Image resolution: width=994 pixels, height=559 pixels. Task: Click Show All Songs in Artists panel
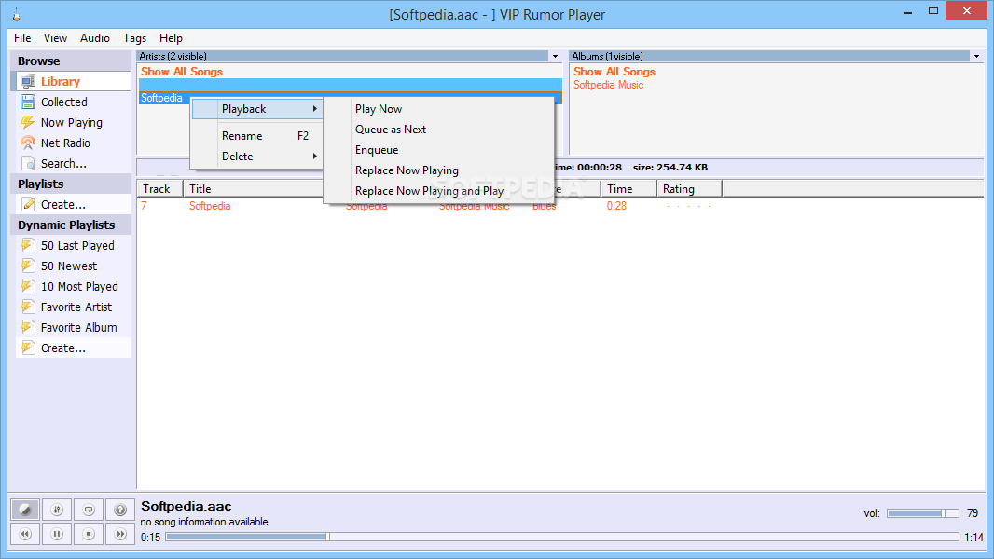pos(182,72)
